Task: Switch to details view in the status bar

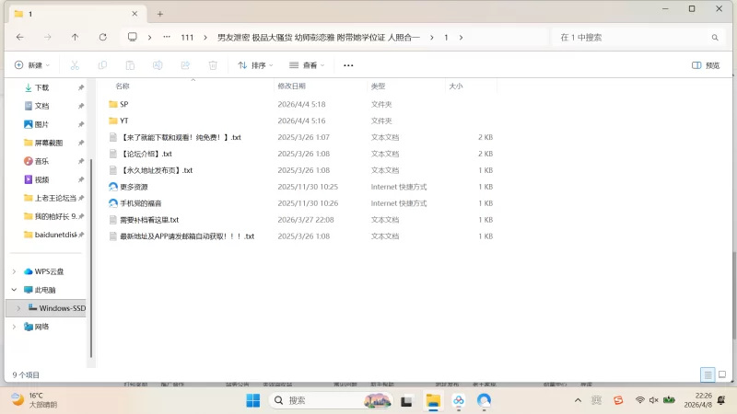Action: [x=707, y=375]
